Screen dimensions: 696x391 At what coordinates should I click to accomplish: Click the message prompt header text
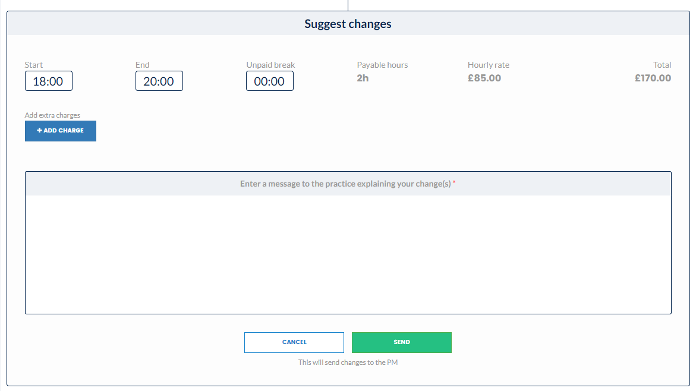pyautogui.click(x=345, y=184)
